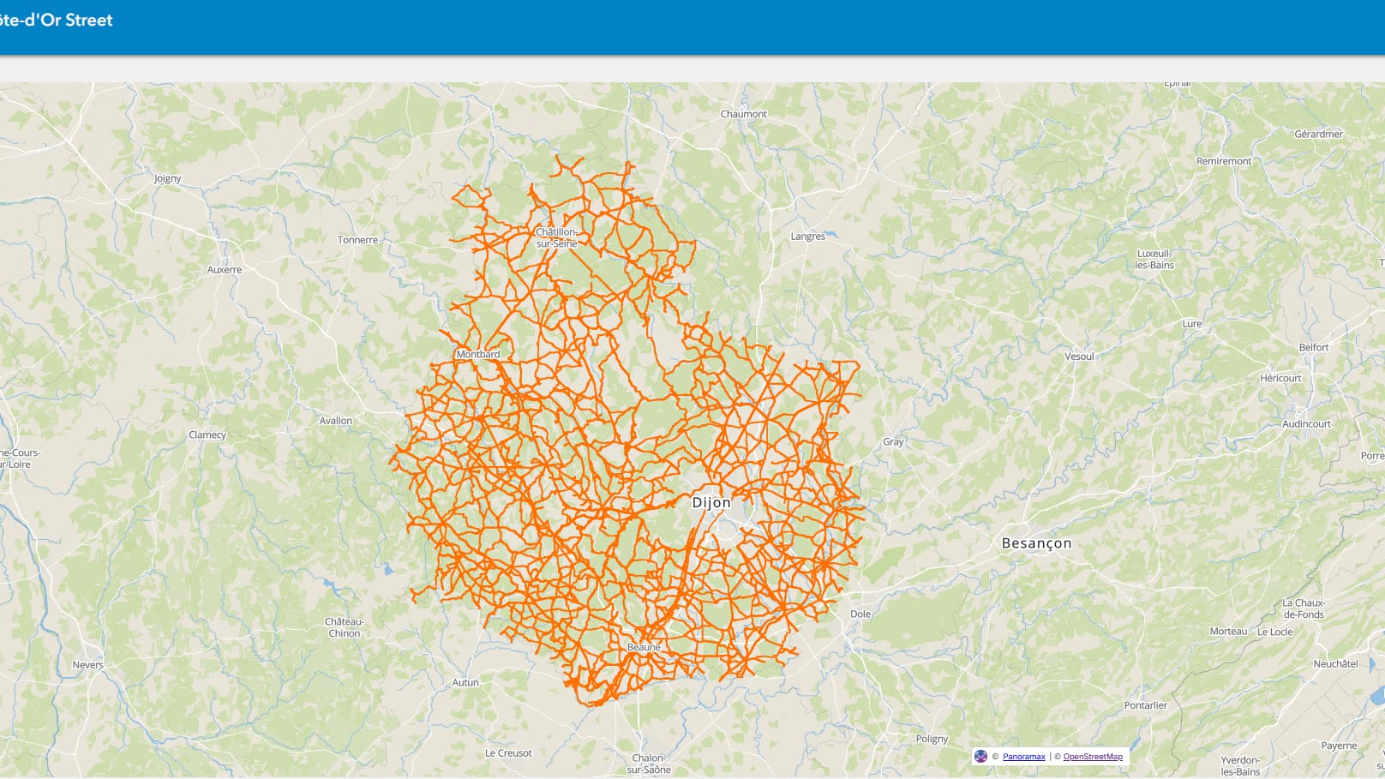The width and height of the screenshot is (1385, 779).
Task: Select the Gray town label
Action: coord(893,442)
